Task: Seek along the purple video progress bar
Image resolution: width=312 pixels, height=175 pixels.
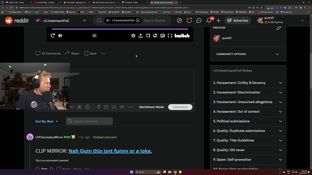Action: 120,29
